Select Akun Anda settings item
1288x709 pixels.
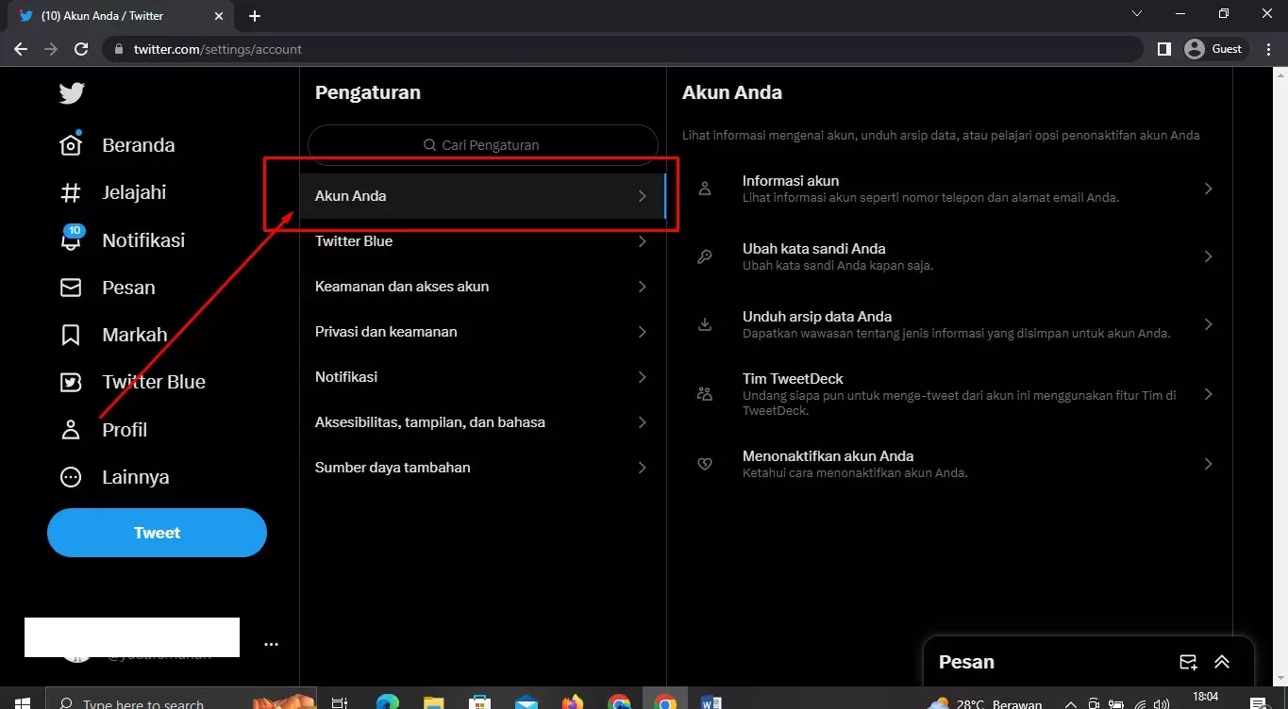pyautogui.click(x=483, y=196)
